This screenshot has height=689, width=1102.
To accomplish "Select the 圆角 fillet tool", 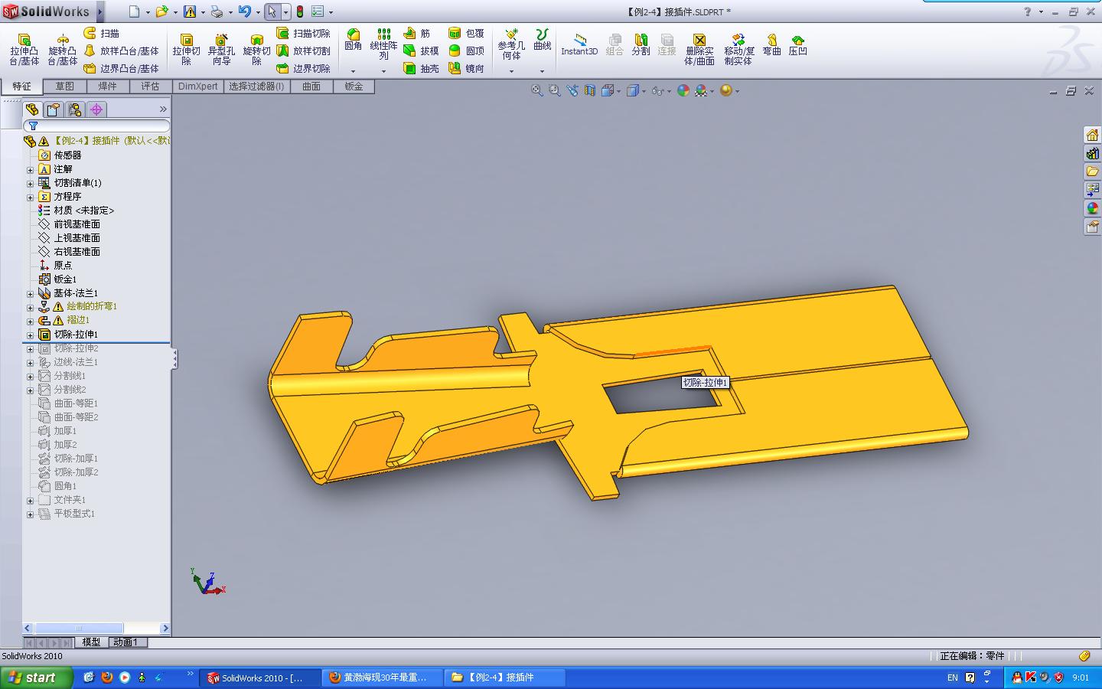I will click(353, 40).
